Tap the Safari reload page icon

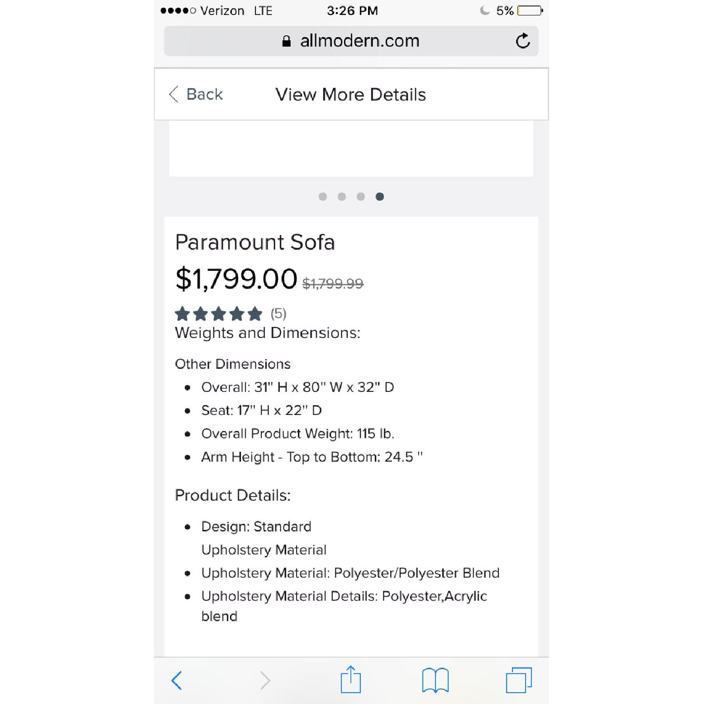click(523, 41)
